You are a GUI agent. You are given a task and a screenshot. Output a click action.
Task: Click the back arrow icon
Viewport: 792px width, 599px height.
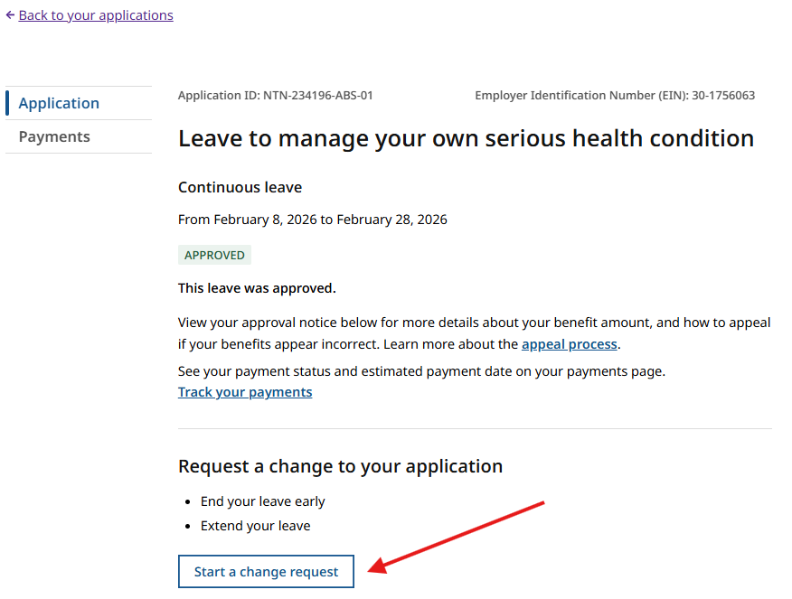10,14
